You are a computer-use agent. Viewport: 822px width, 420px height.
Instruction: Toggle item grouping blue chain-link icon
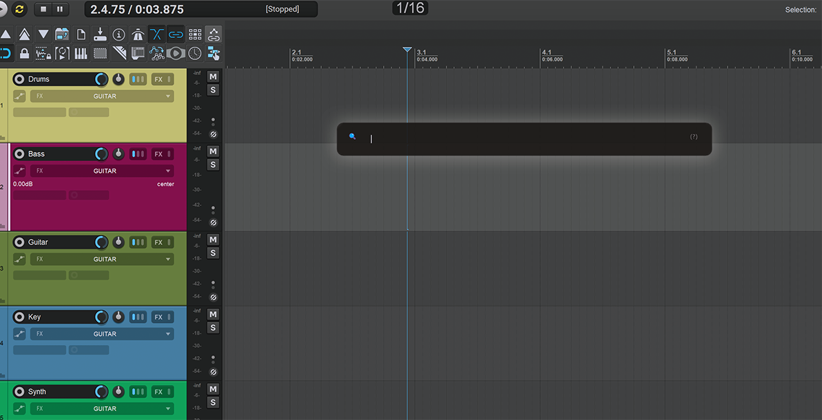tap(176, 34)
